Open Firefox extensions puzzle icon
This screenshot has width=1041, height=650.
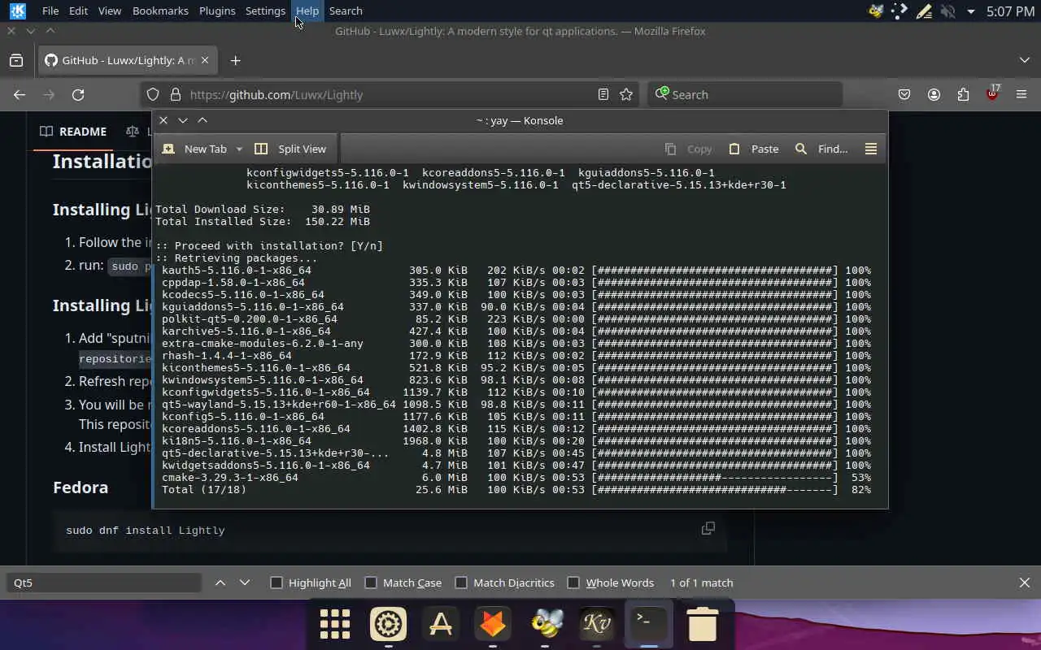click(963, 94)
